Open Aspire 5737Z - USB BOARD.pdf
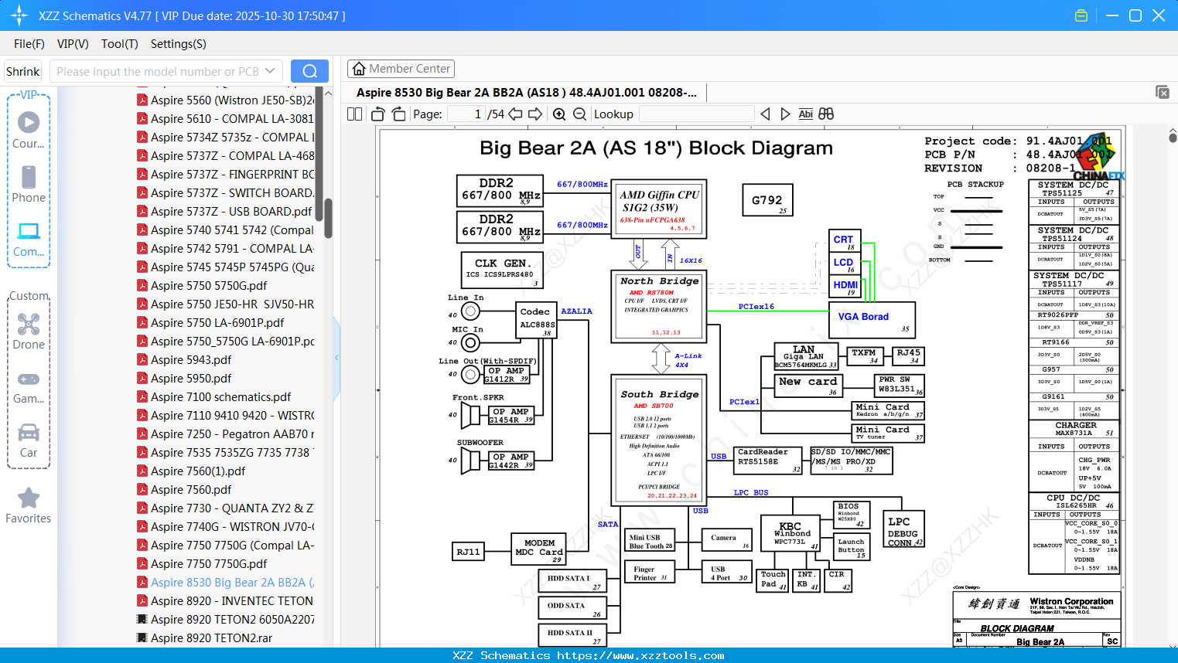Viewport: 1178px width, 663px height. [x=232, y=211]
